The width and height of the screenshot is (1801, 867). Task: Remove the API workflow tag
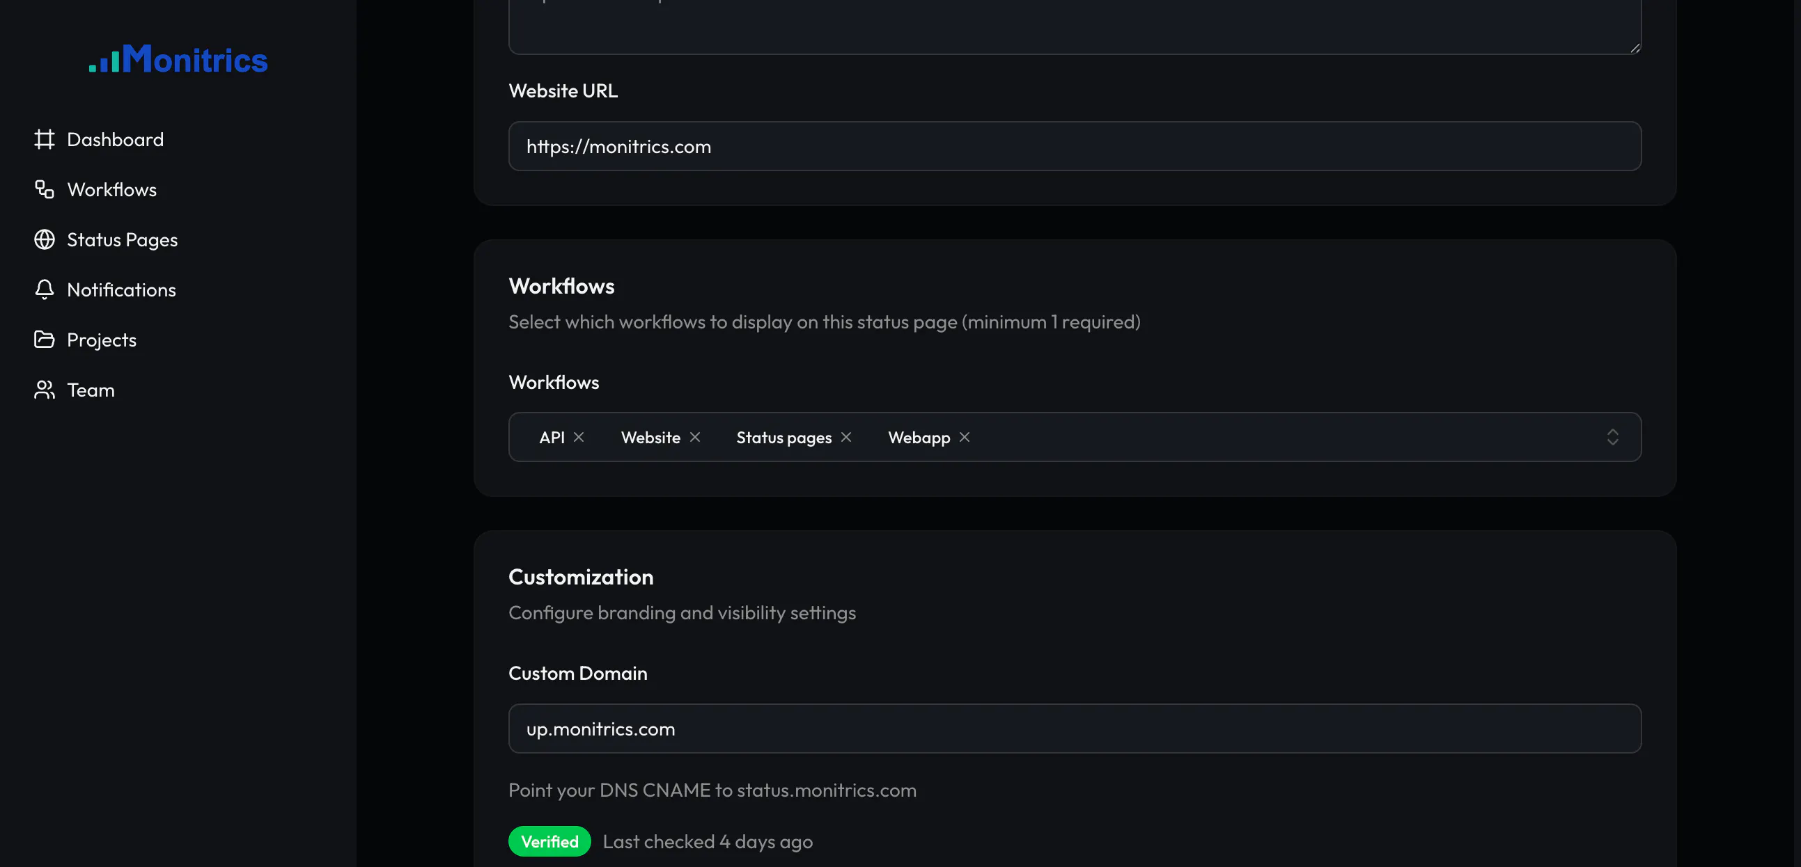pos(579,438)
